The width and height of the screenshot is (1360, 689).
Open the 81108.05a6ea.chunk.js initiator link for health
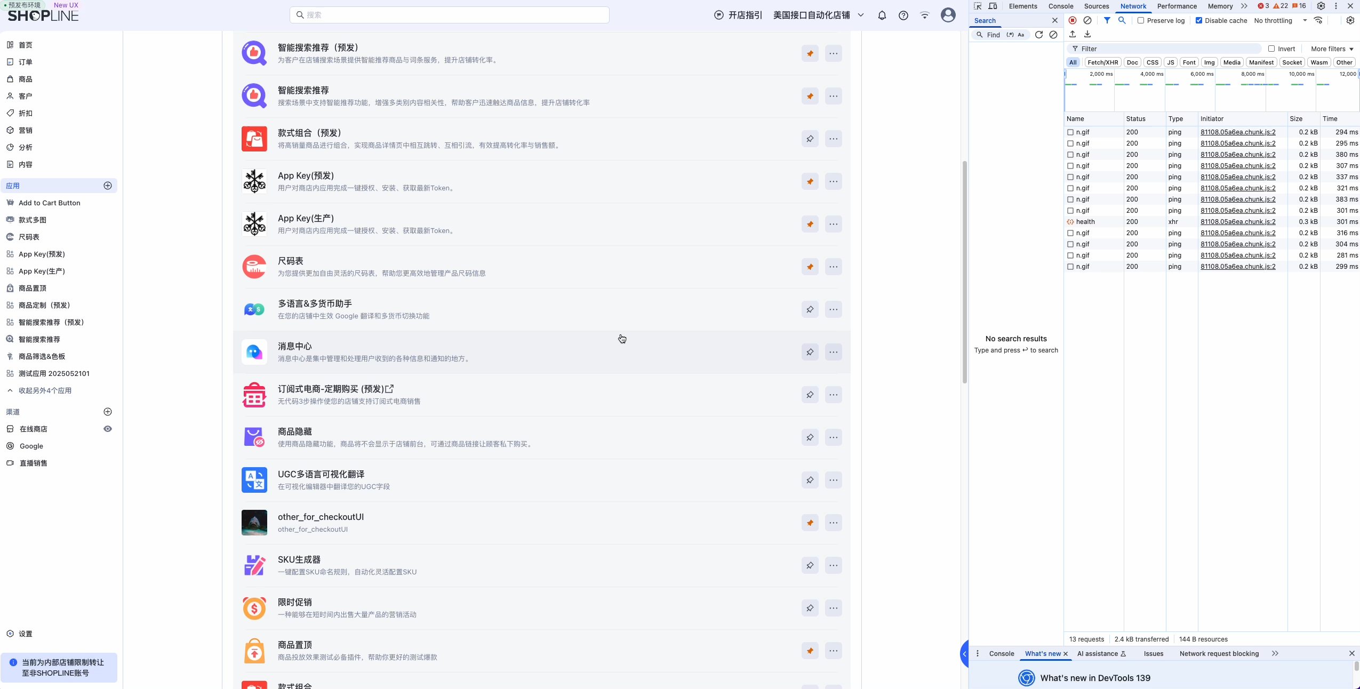point(1238,222)
